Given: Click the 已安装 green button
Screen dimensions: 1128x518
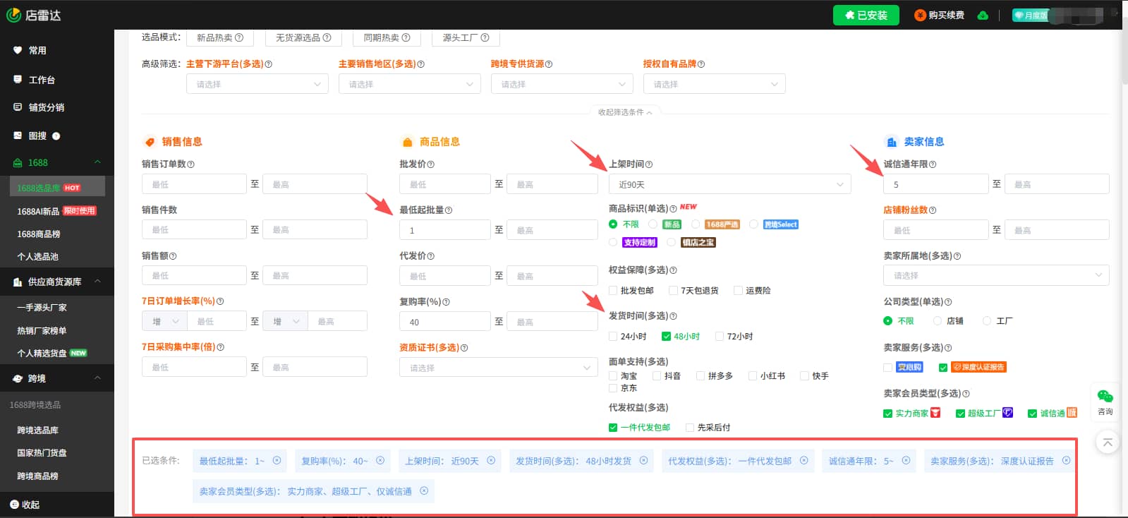Looking at the screenshot, I should click(866, 16).
